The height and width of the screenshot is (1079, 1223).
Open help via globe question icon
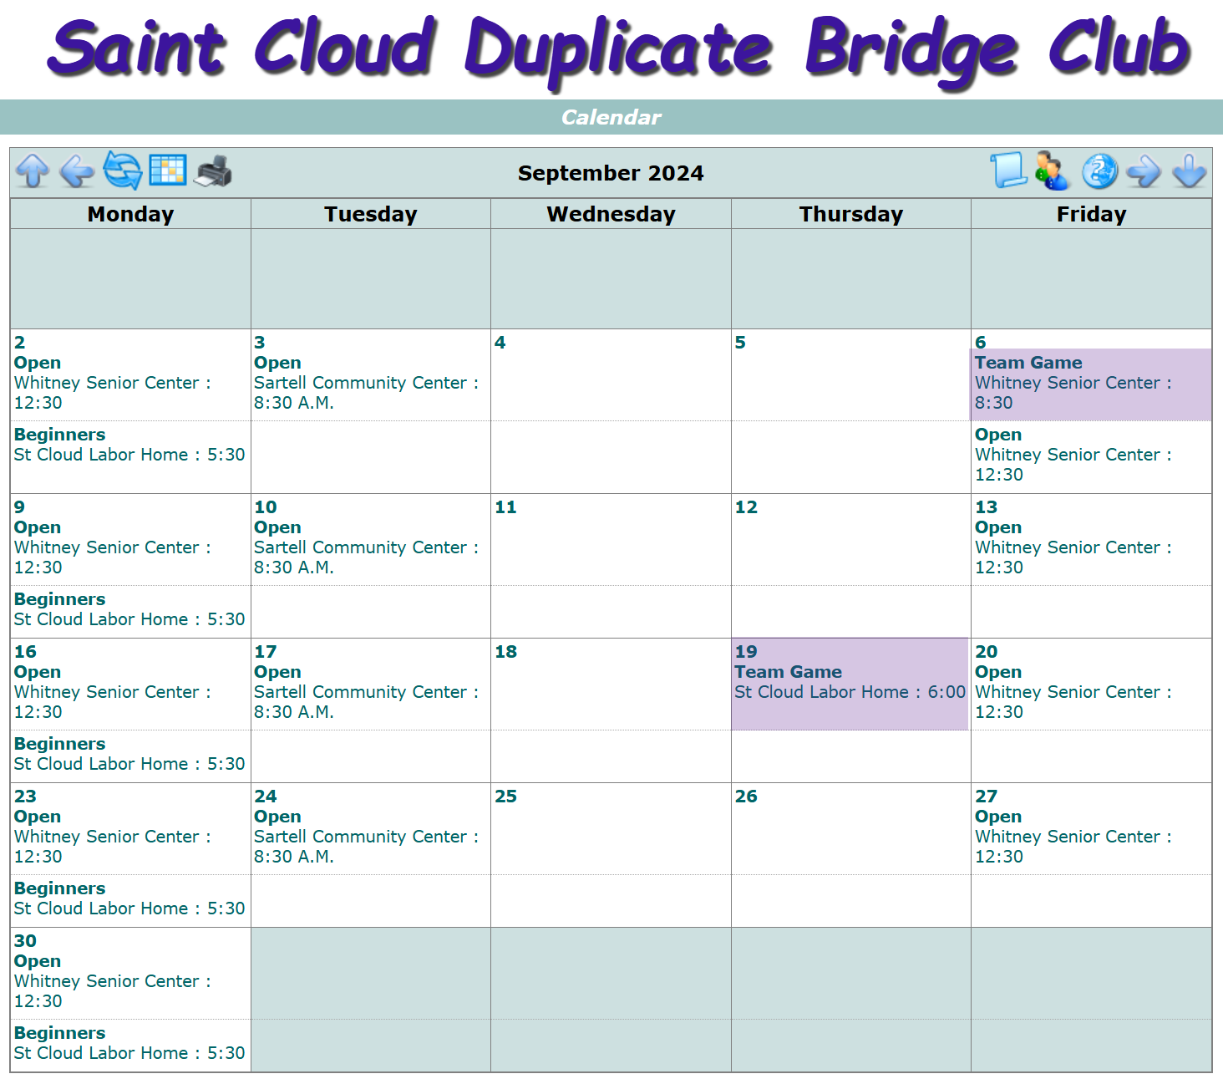coord(1099,171)
